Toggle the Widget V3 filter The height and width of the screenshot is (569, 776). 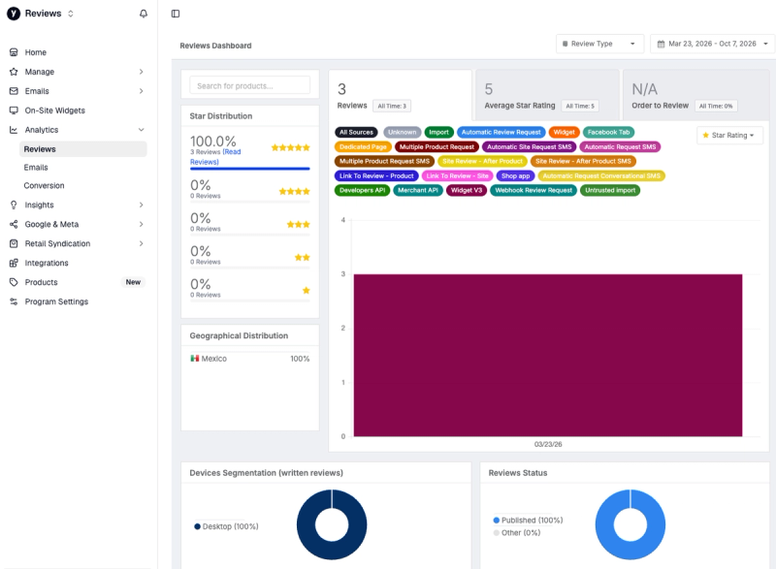pos(467,190)
